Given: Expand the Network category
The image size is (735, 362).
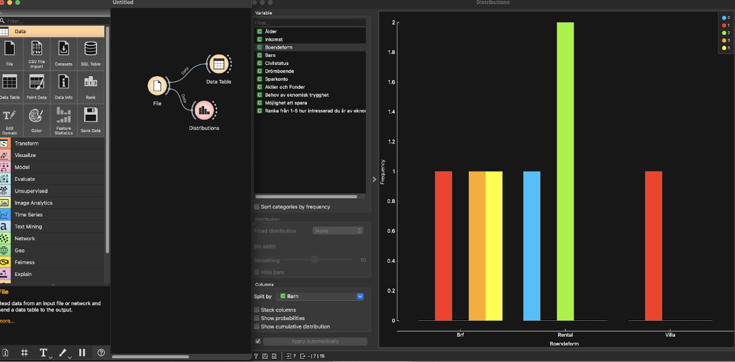Looking at the screenshot, I should (52, 239).
